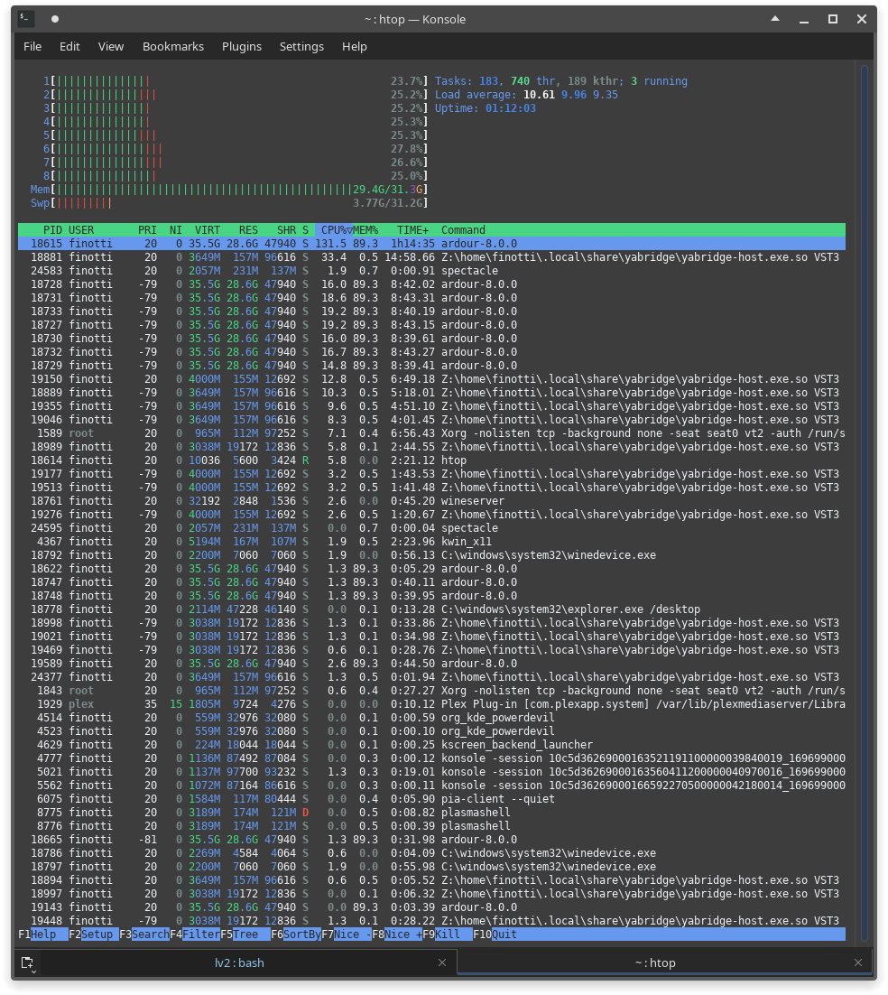Screen dimensions: 888x995
Task: Click the Konsole window icon in title bar
Action: (x=26, y=19)
